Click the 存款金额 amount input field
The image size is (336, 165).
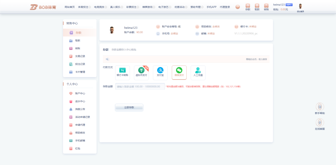click(x=140, y=86)
